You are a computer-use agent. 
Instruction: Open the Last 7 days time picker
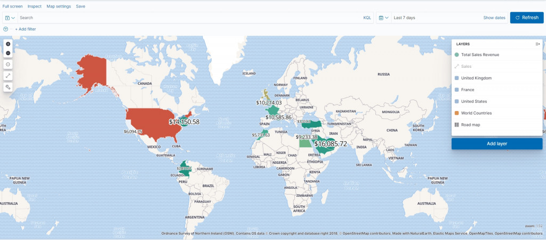tap(404, 18)
